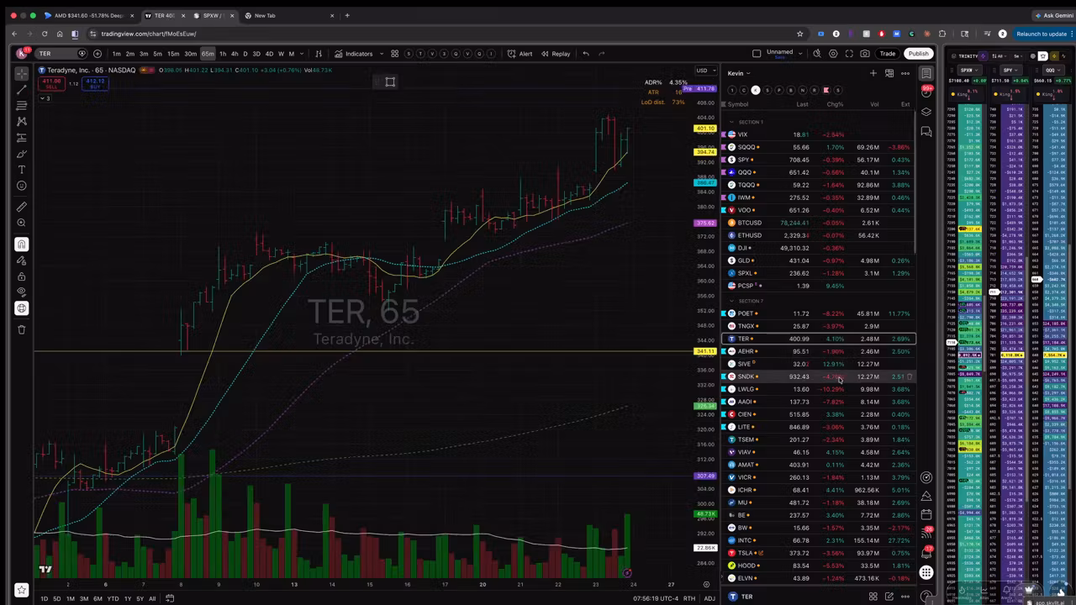Click the 412.12 BUY price button
This screenshot has height=605, width=1076.
click(x=94, y=84)
